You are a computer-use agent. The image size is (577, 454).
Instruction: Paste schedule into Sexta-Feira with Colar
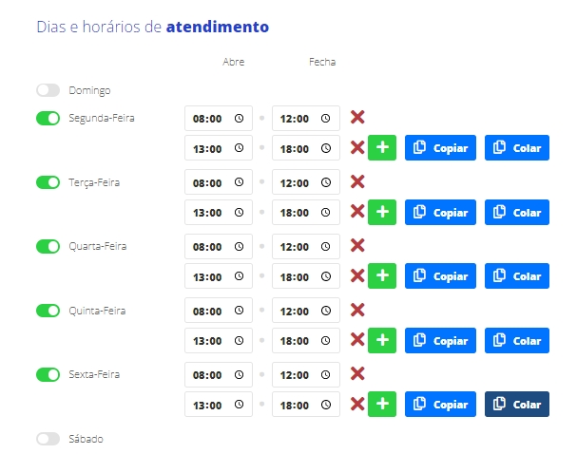point(517,404)
